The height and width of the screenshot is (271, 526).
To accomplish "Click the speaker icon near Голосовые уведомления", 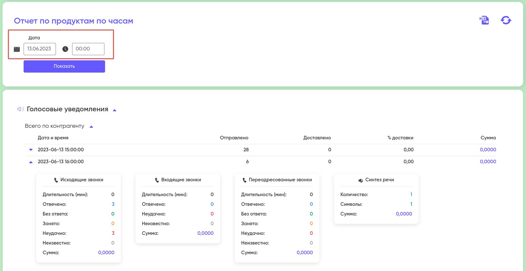I will 20,109.
